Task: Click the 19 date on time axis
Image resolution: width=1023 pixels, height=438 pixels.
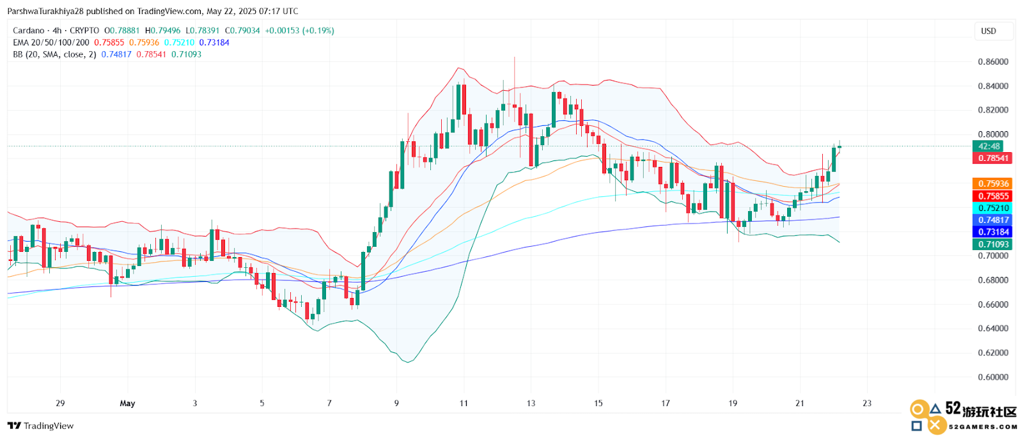Action: click(x=733, y=403)
